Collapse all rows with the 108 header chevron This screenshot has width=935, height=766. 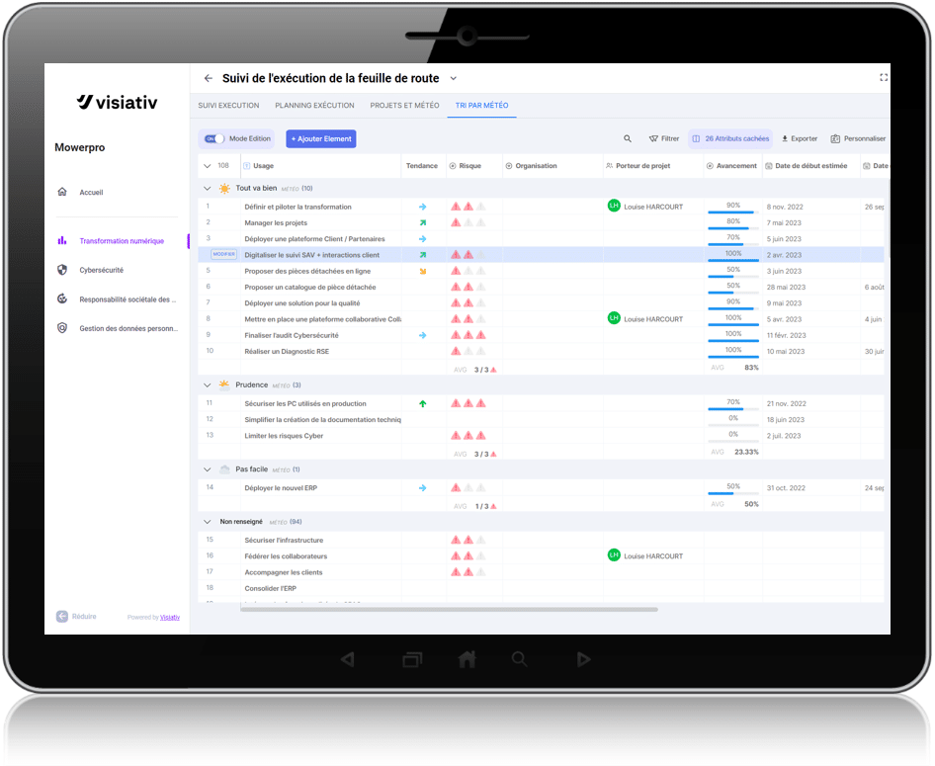(x=207, y=166)
